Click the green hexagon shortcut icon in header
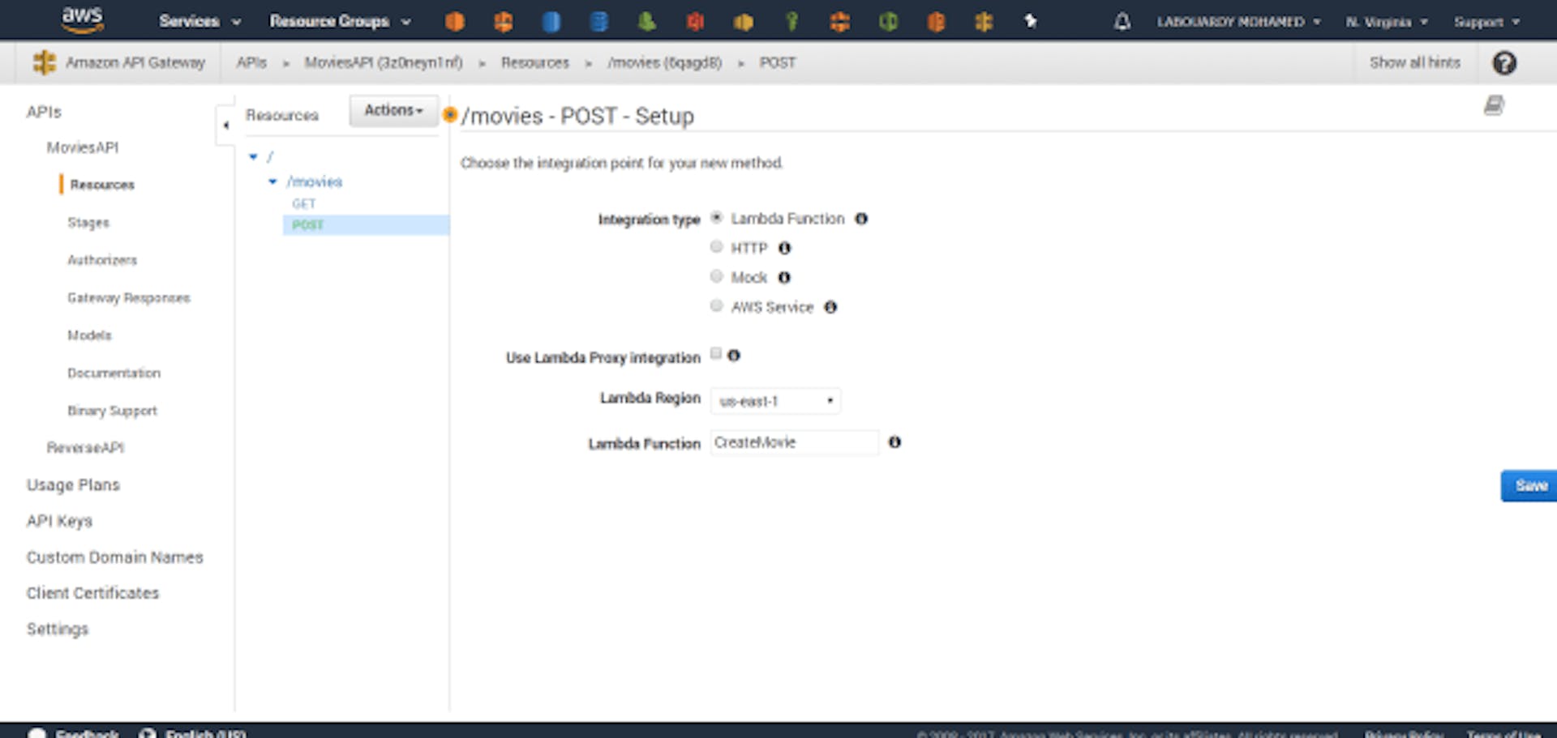This screenshot has width=1557, height=738. coord(888,21)
